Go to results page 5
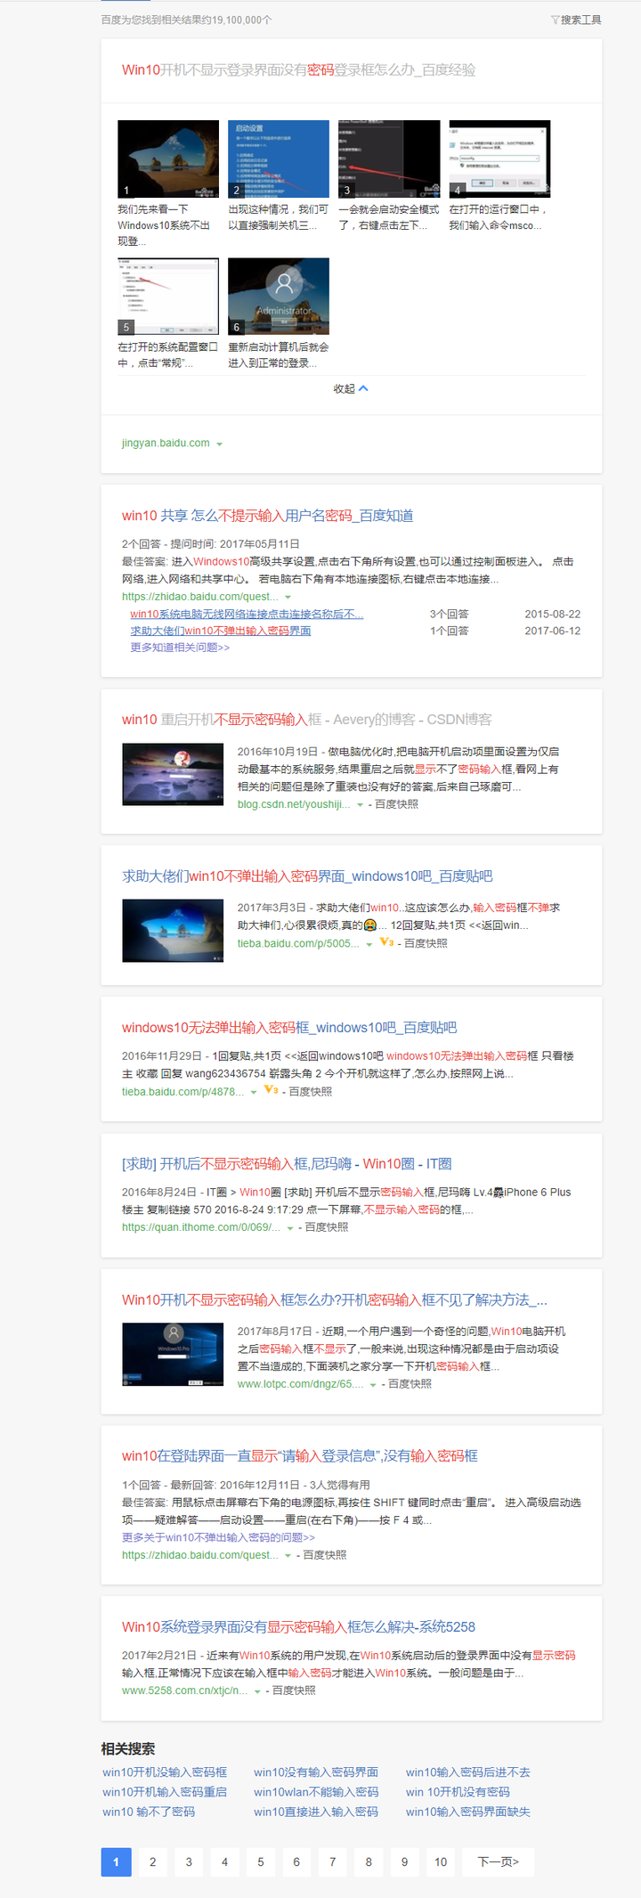The image size is (641, 1898). 261,1861
